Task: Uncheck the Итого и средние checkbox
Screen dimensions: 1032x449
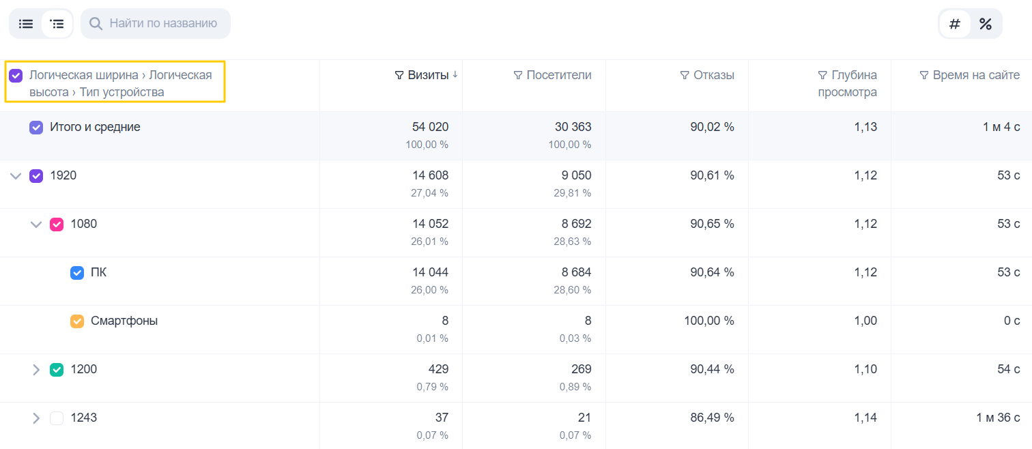Action: [36, 128]
